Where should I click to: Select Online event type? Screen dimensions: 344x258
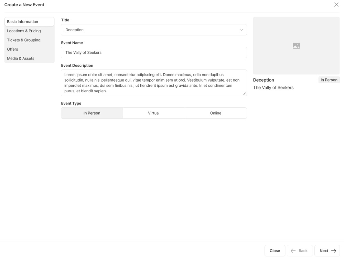(216, 113)
